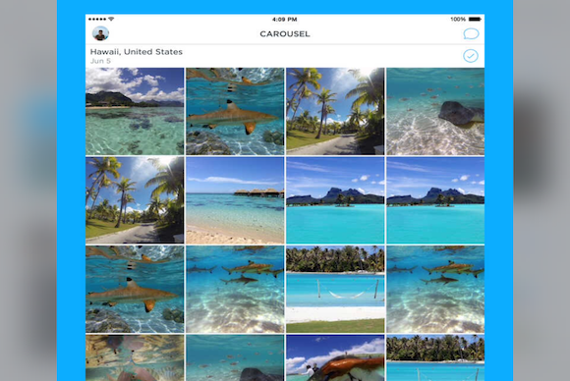Open the bottom-row kayak photo

(335, 357)
